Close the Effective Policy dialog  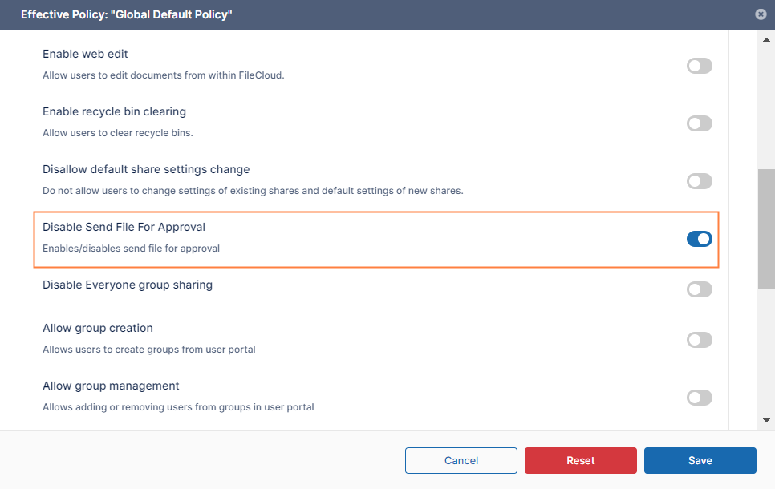click(761, 14)
